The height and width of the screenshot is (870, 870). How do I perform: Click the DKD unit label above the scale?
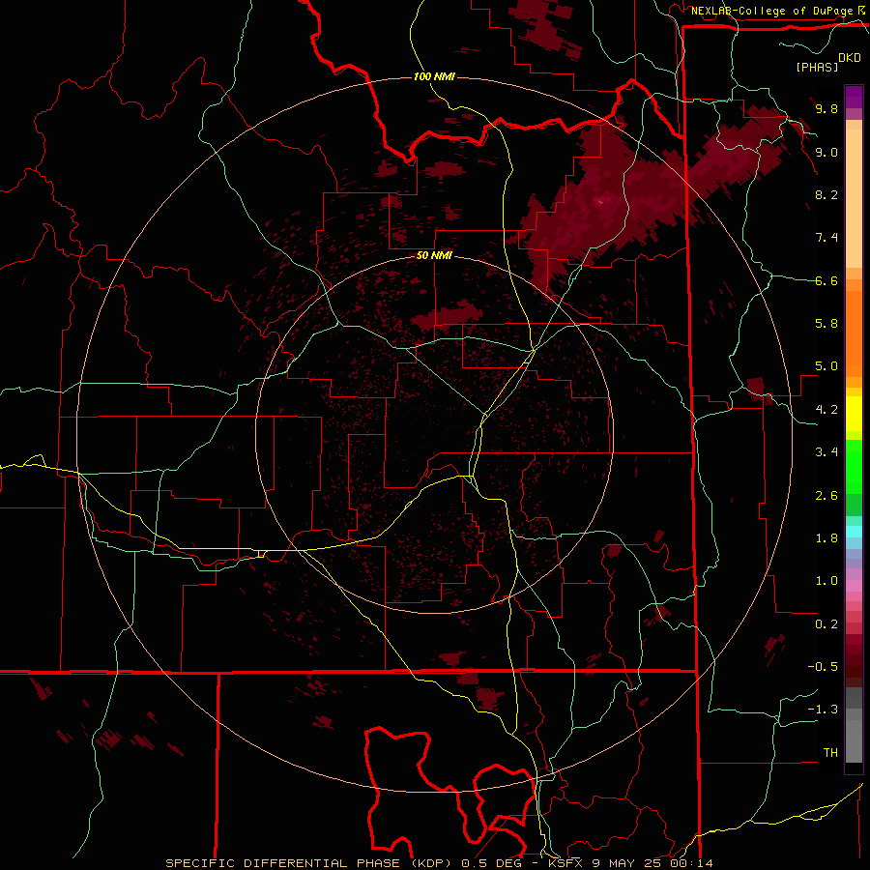click(x=850, y=58)
